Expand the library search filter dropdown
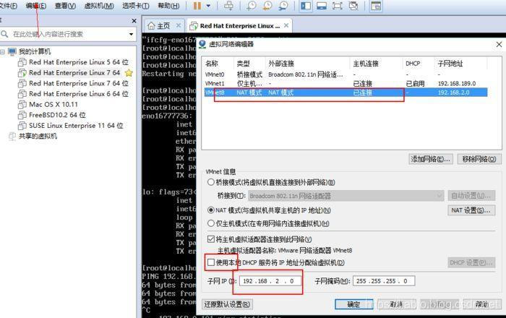506x318 pixels. click(131, 34)
